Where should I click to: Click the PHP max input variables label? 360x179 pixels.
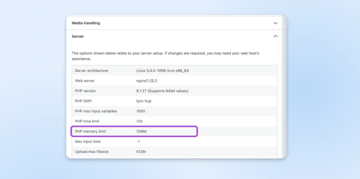(96, 111)
